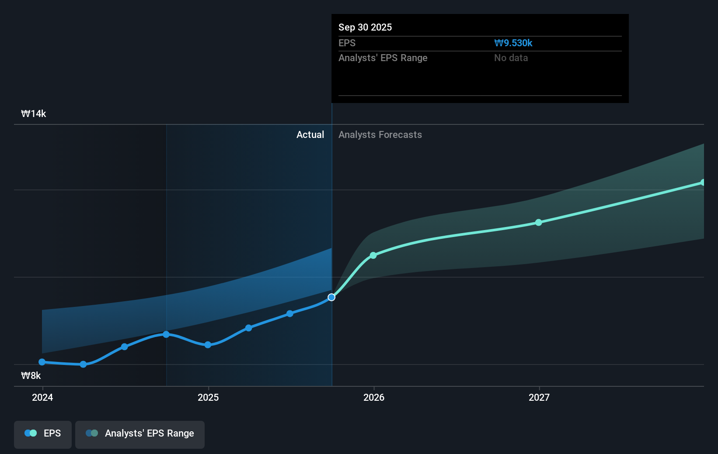Click the rightmost end of the forecast line
Viewport: 718px width, 454px height.
703,182
